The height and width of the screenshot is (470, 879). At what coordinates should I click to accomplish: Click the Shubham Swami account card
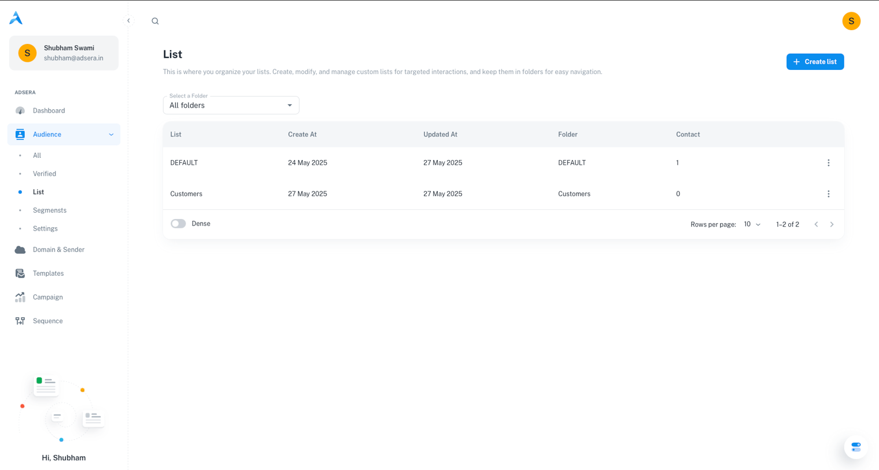64,53
